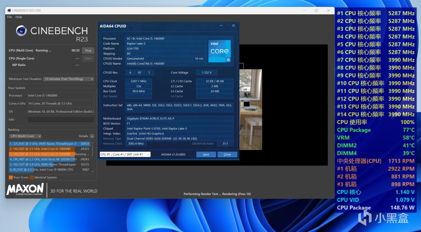Click the CPU Package 77°C reading in overlay
421x232 pixels.
pos(376,130)
